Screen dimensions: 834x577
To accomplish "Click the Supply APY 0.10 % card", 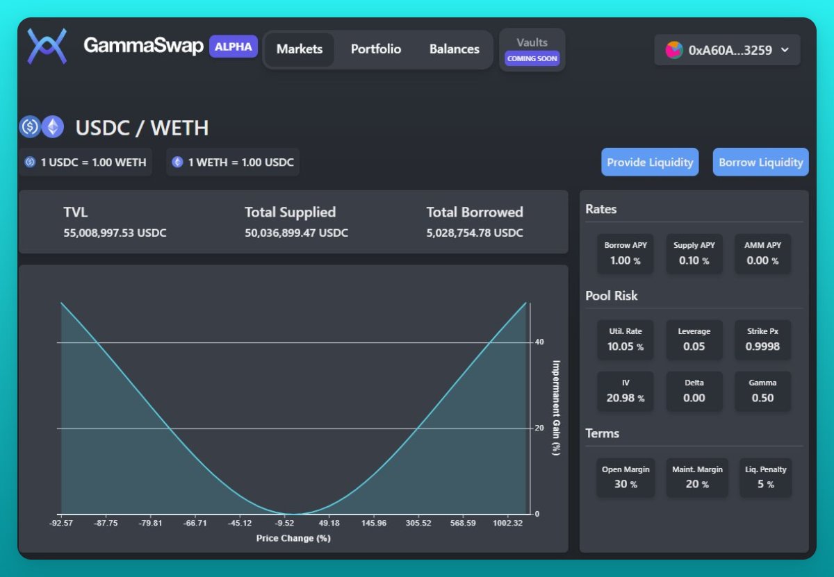I will pyautogui.click(x=694, y=253).
